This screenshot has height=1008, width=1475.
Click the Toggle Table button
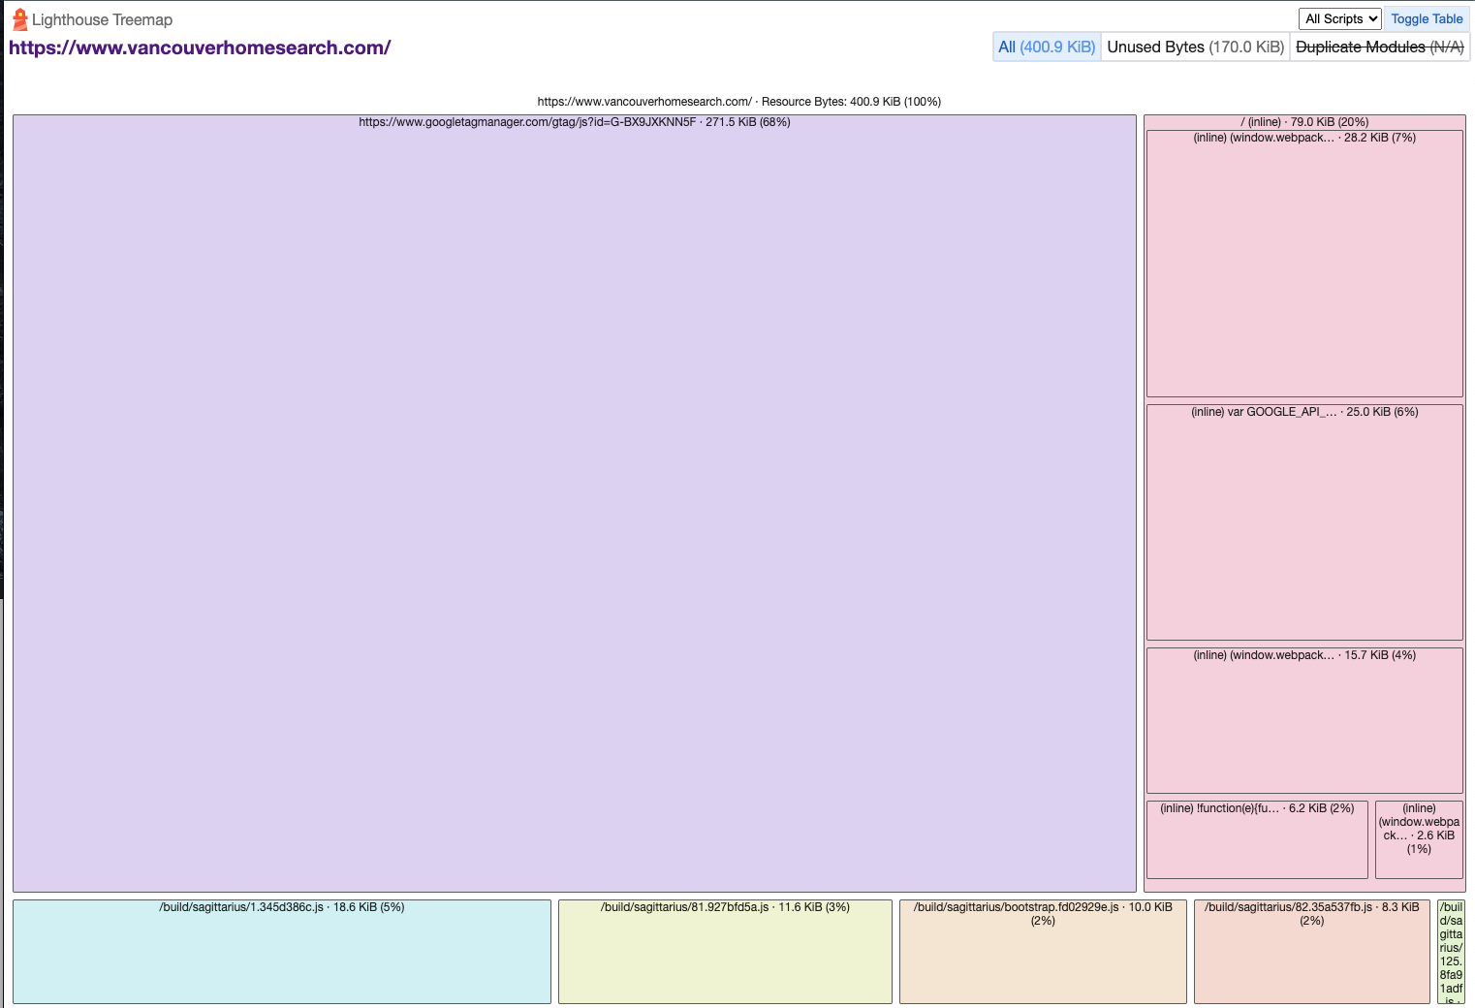click(x=1427, y=18)
